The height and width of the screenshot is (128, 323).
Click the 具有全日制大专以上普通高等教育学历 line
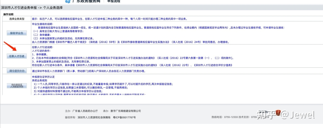pyautogui.click(x=58, y=31)
